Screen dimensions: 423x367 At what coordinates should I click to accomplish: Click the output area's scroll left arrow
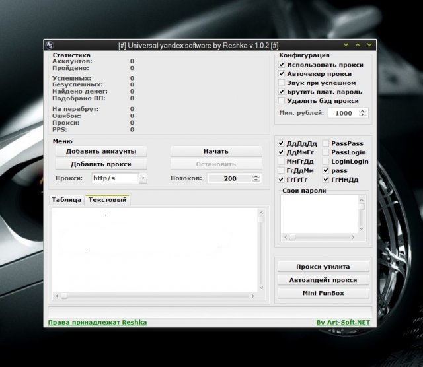(x=57, y=296)
